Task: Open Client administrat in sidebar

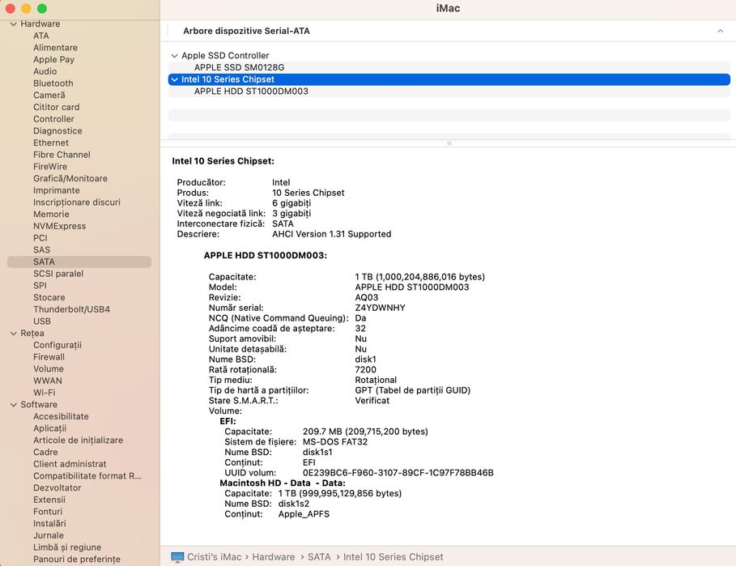Action: (x=70, y=464)
